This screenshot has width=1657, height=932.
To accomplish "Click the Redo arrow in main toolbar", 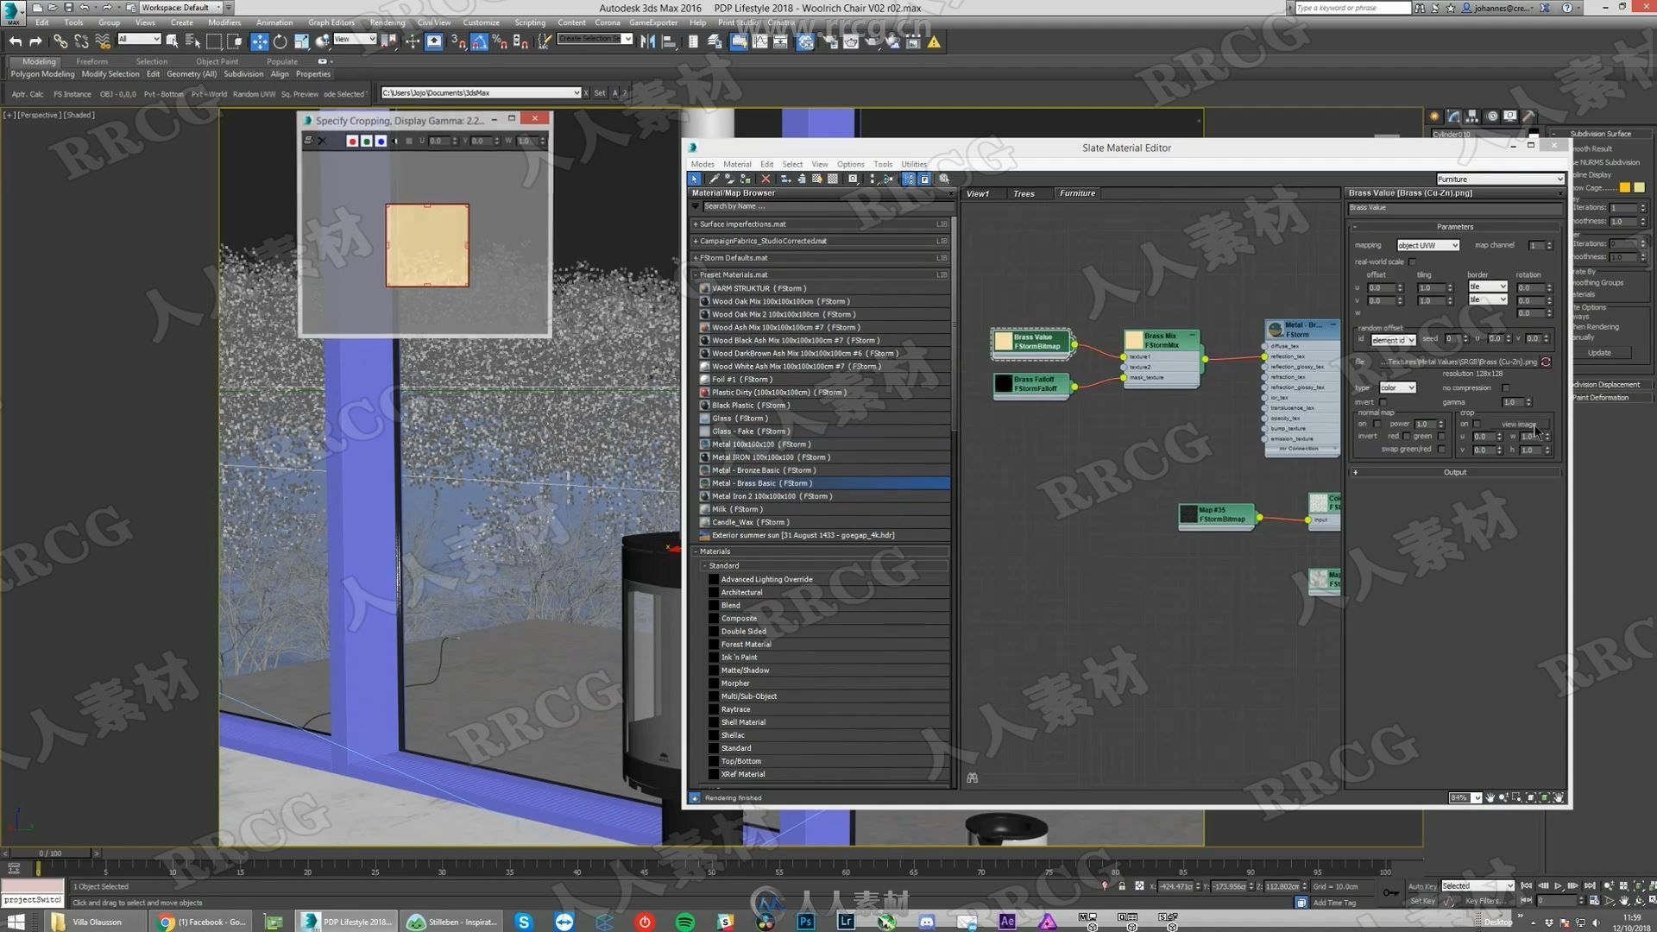I will (x=35, y=41).
